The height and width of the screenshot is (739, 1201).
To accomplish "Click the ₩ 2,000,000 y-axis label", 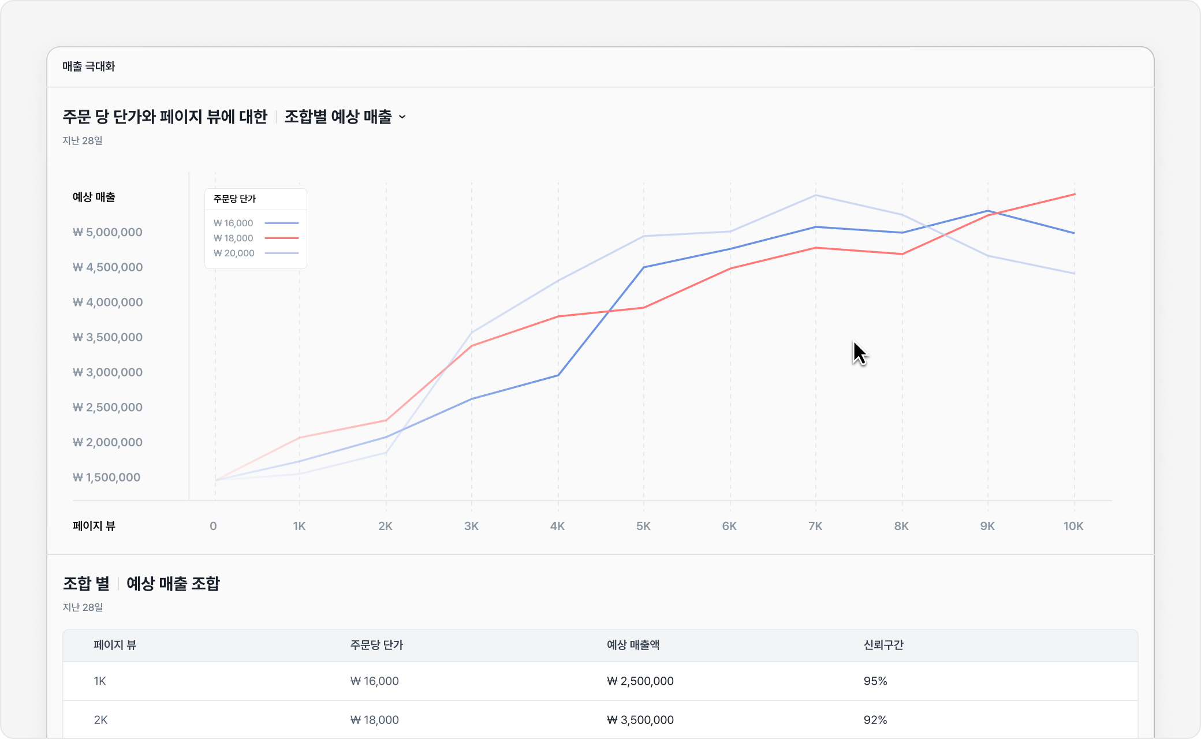I will tap(107, 442).
